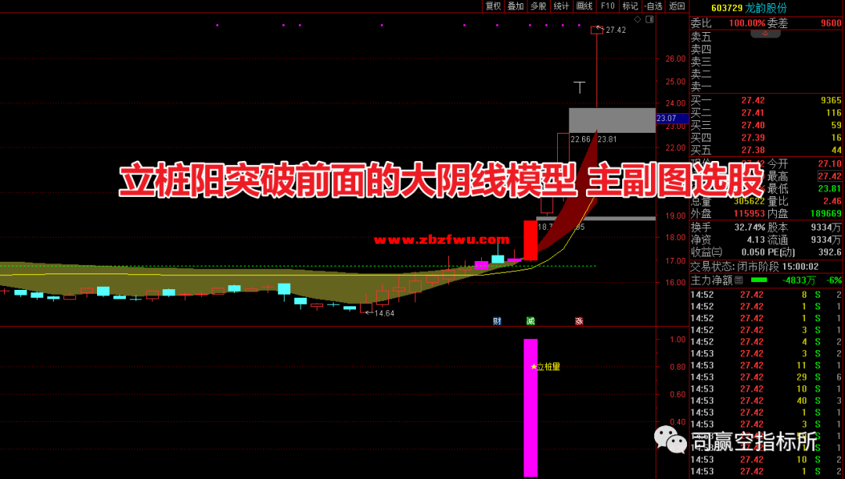Select the 内盘 189669 value
845x479 pixels.
(x=825, y=213)
